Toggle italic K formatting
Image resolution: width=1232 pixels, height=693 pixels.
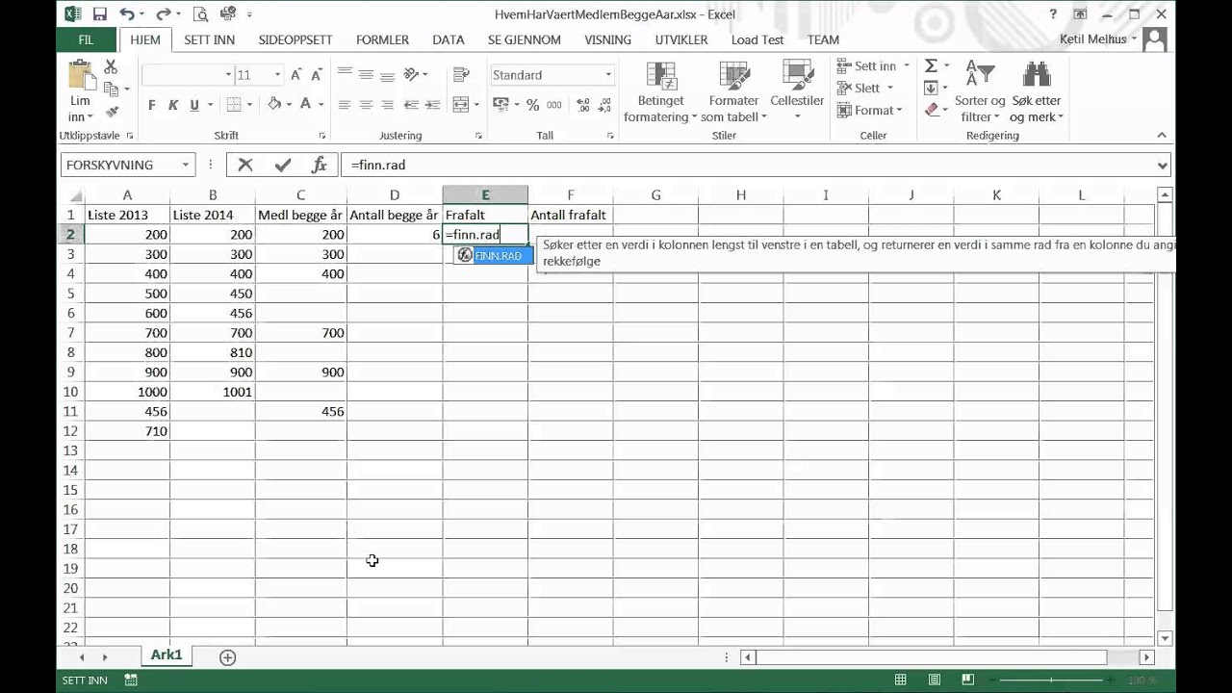coord(173,105)
